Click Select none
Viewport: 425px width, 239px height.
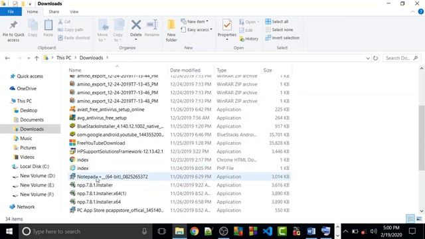[279, 29]
